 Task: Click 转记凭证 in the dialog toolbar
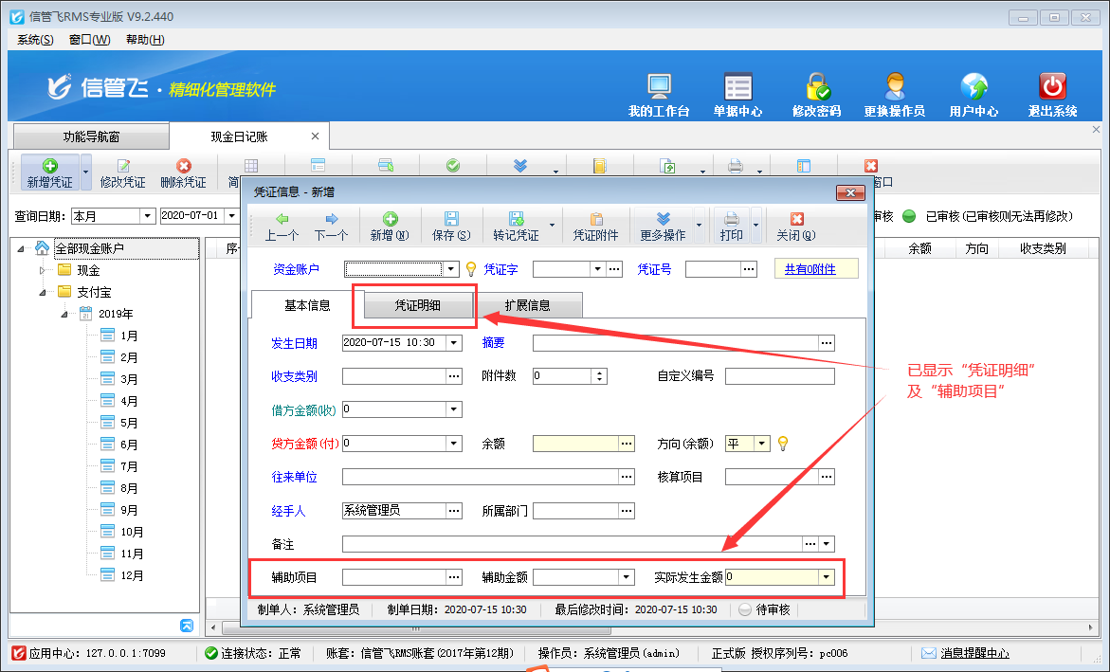pos(516,227)
